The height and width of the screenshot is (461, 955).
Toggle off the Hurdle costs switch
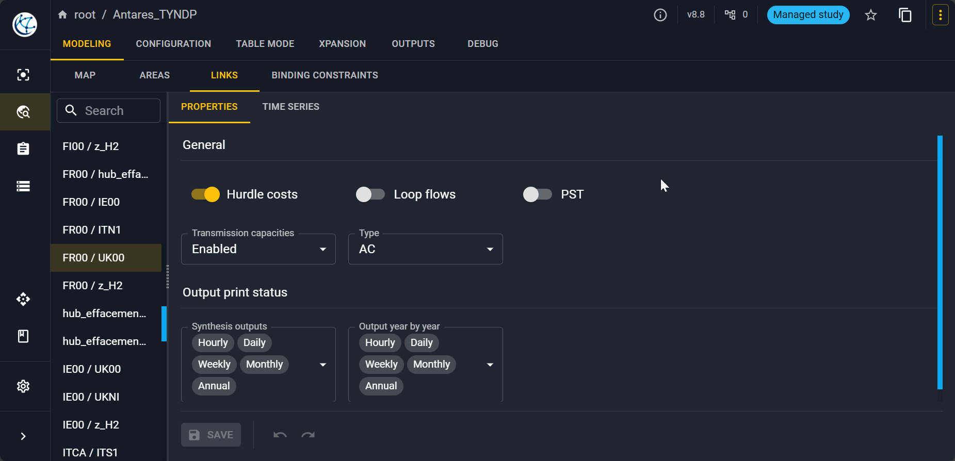point(205,194)
